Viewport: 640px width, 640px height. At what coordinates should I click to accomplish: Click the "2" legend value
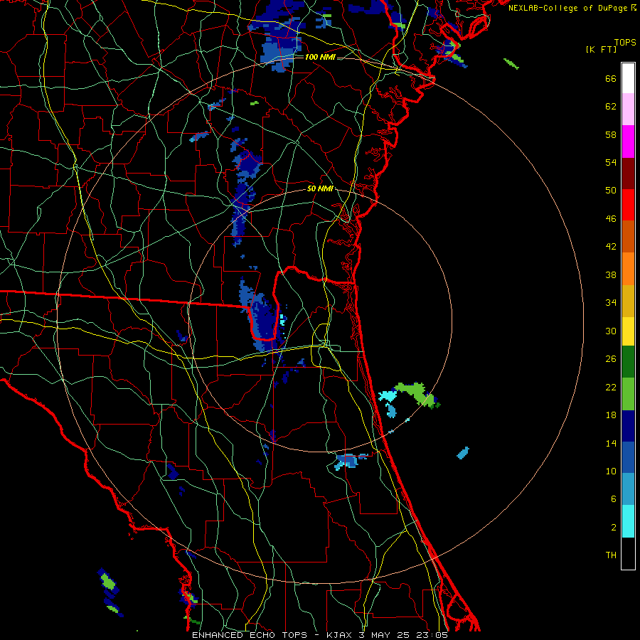tap(614, 528)
